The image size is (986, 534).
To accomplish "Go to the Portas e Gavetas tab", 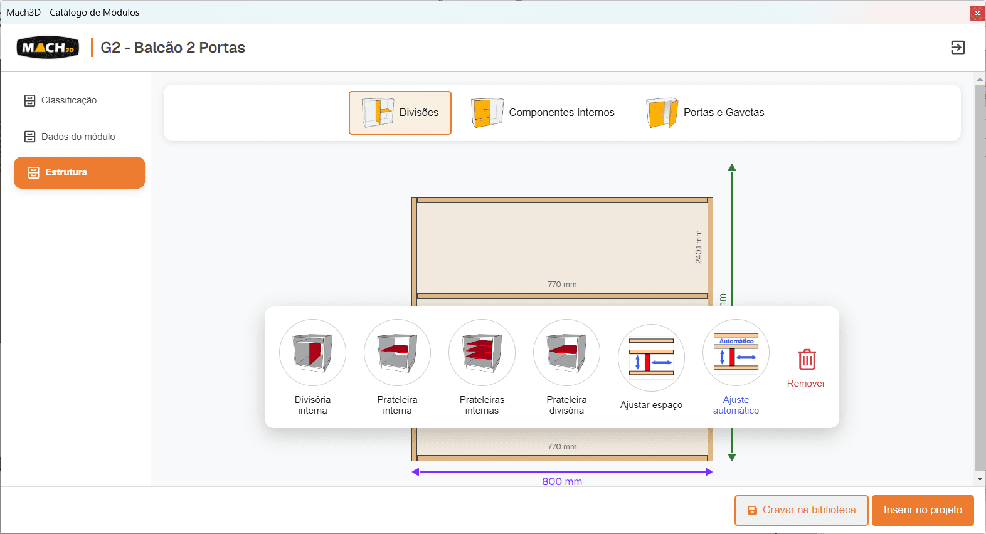I will tap(706, 113).
